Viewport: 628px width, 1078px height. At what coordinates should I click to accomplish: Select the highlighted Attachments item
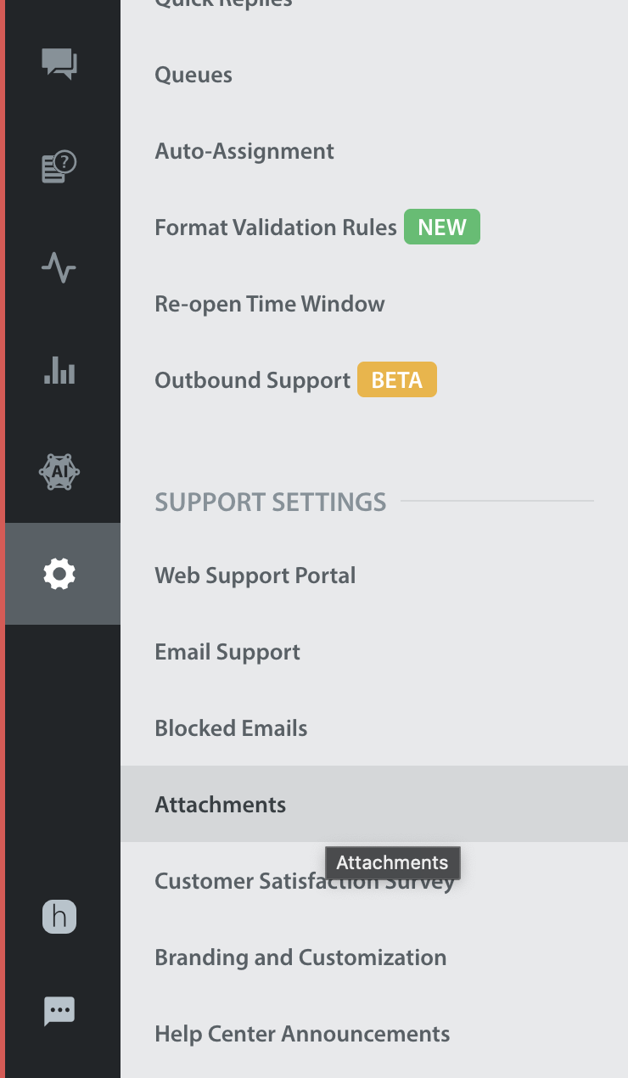tap(374, 804)
